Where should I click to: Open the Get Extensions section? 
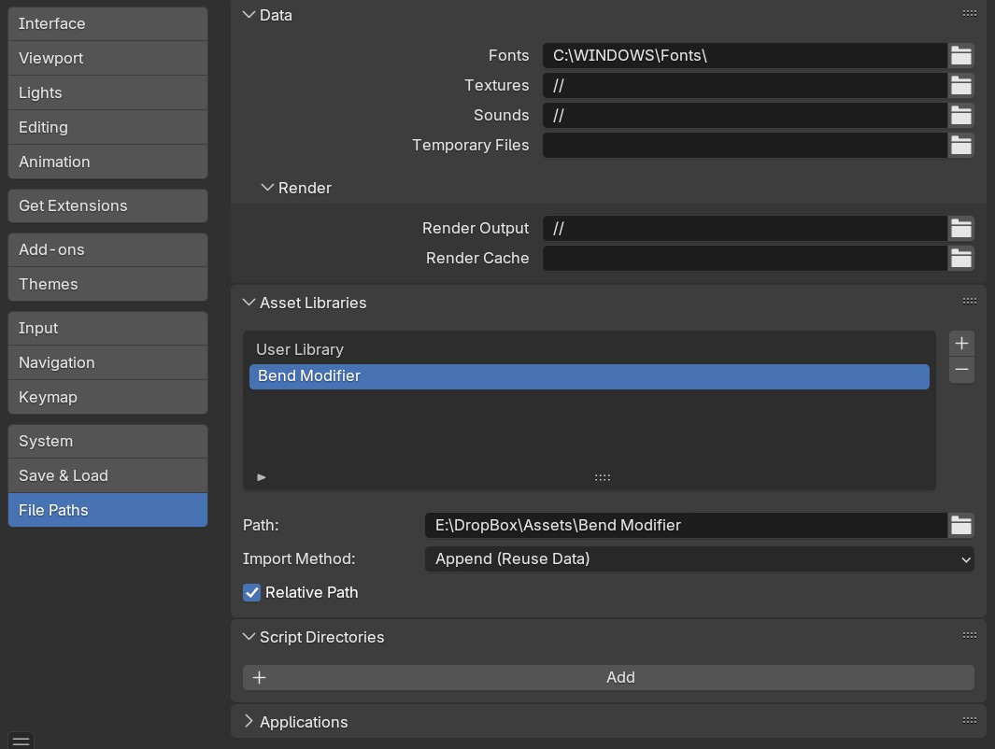click(x=107, y=205)
